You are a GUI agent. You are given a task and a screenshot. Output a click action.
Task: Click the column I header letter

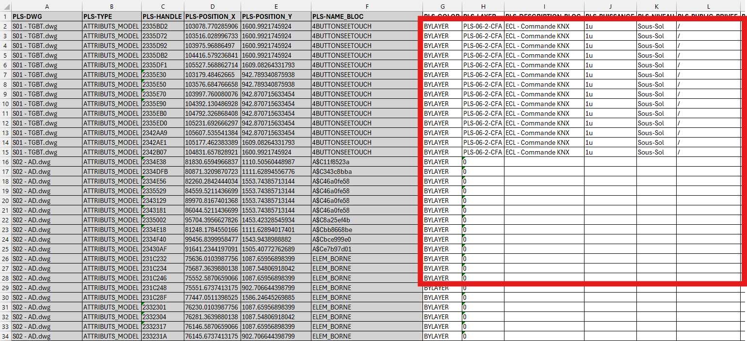coord(544,7)
